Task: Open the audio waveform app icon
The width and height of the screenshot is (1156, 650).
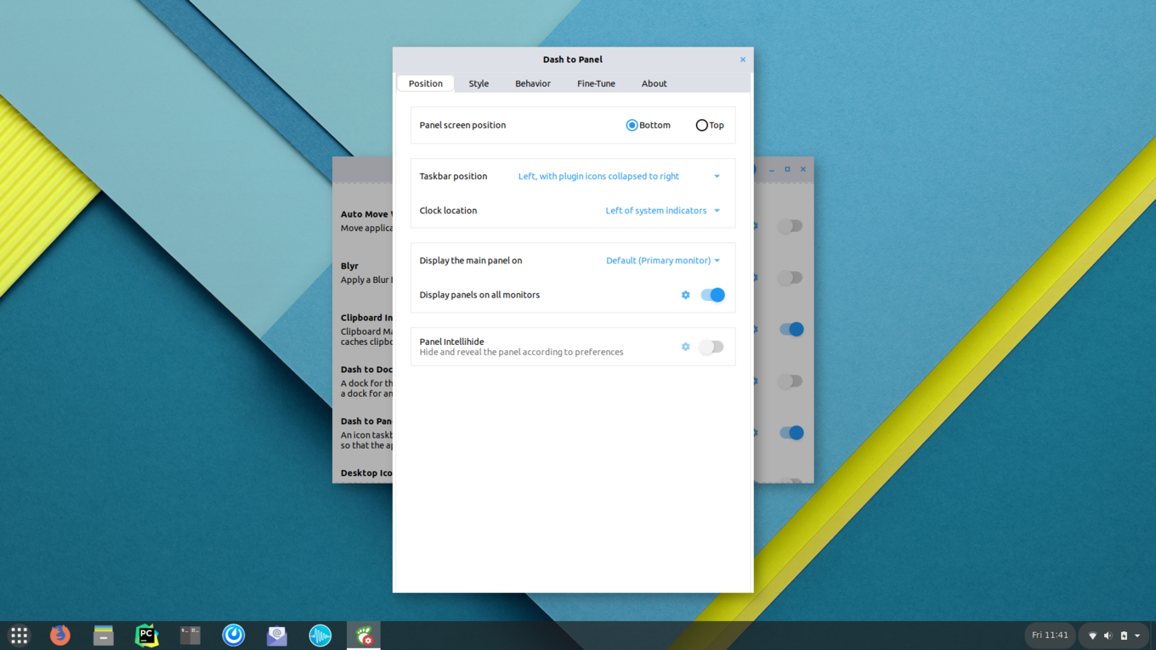Action: tap(320, 635)
